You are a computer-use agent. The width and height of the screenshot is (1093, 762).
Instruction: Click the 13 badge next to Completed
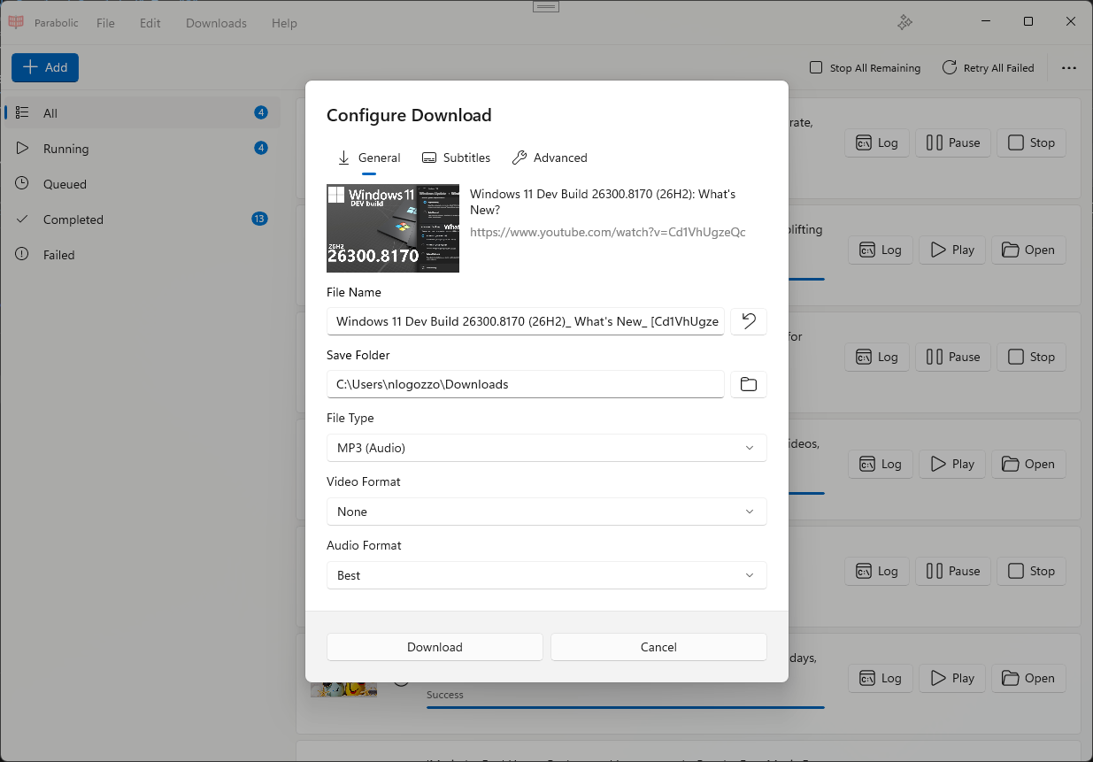(259, 219)
